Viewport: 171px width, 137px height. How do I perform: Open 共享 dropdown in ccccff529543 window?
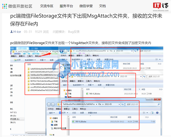tap(90, 60)
